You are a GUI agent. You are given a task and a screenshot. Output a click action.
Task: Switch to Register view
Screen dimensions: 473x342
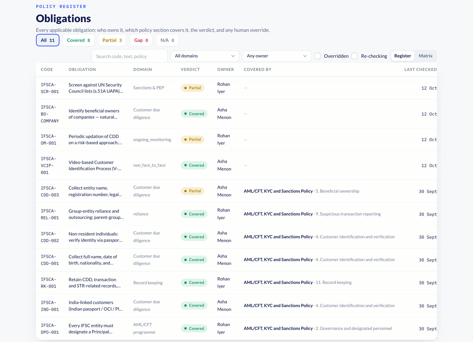(402, 56)
